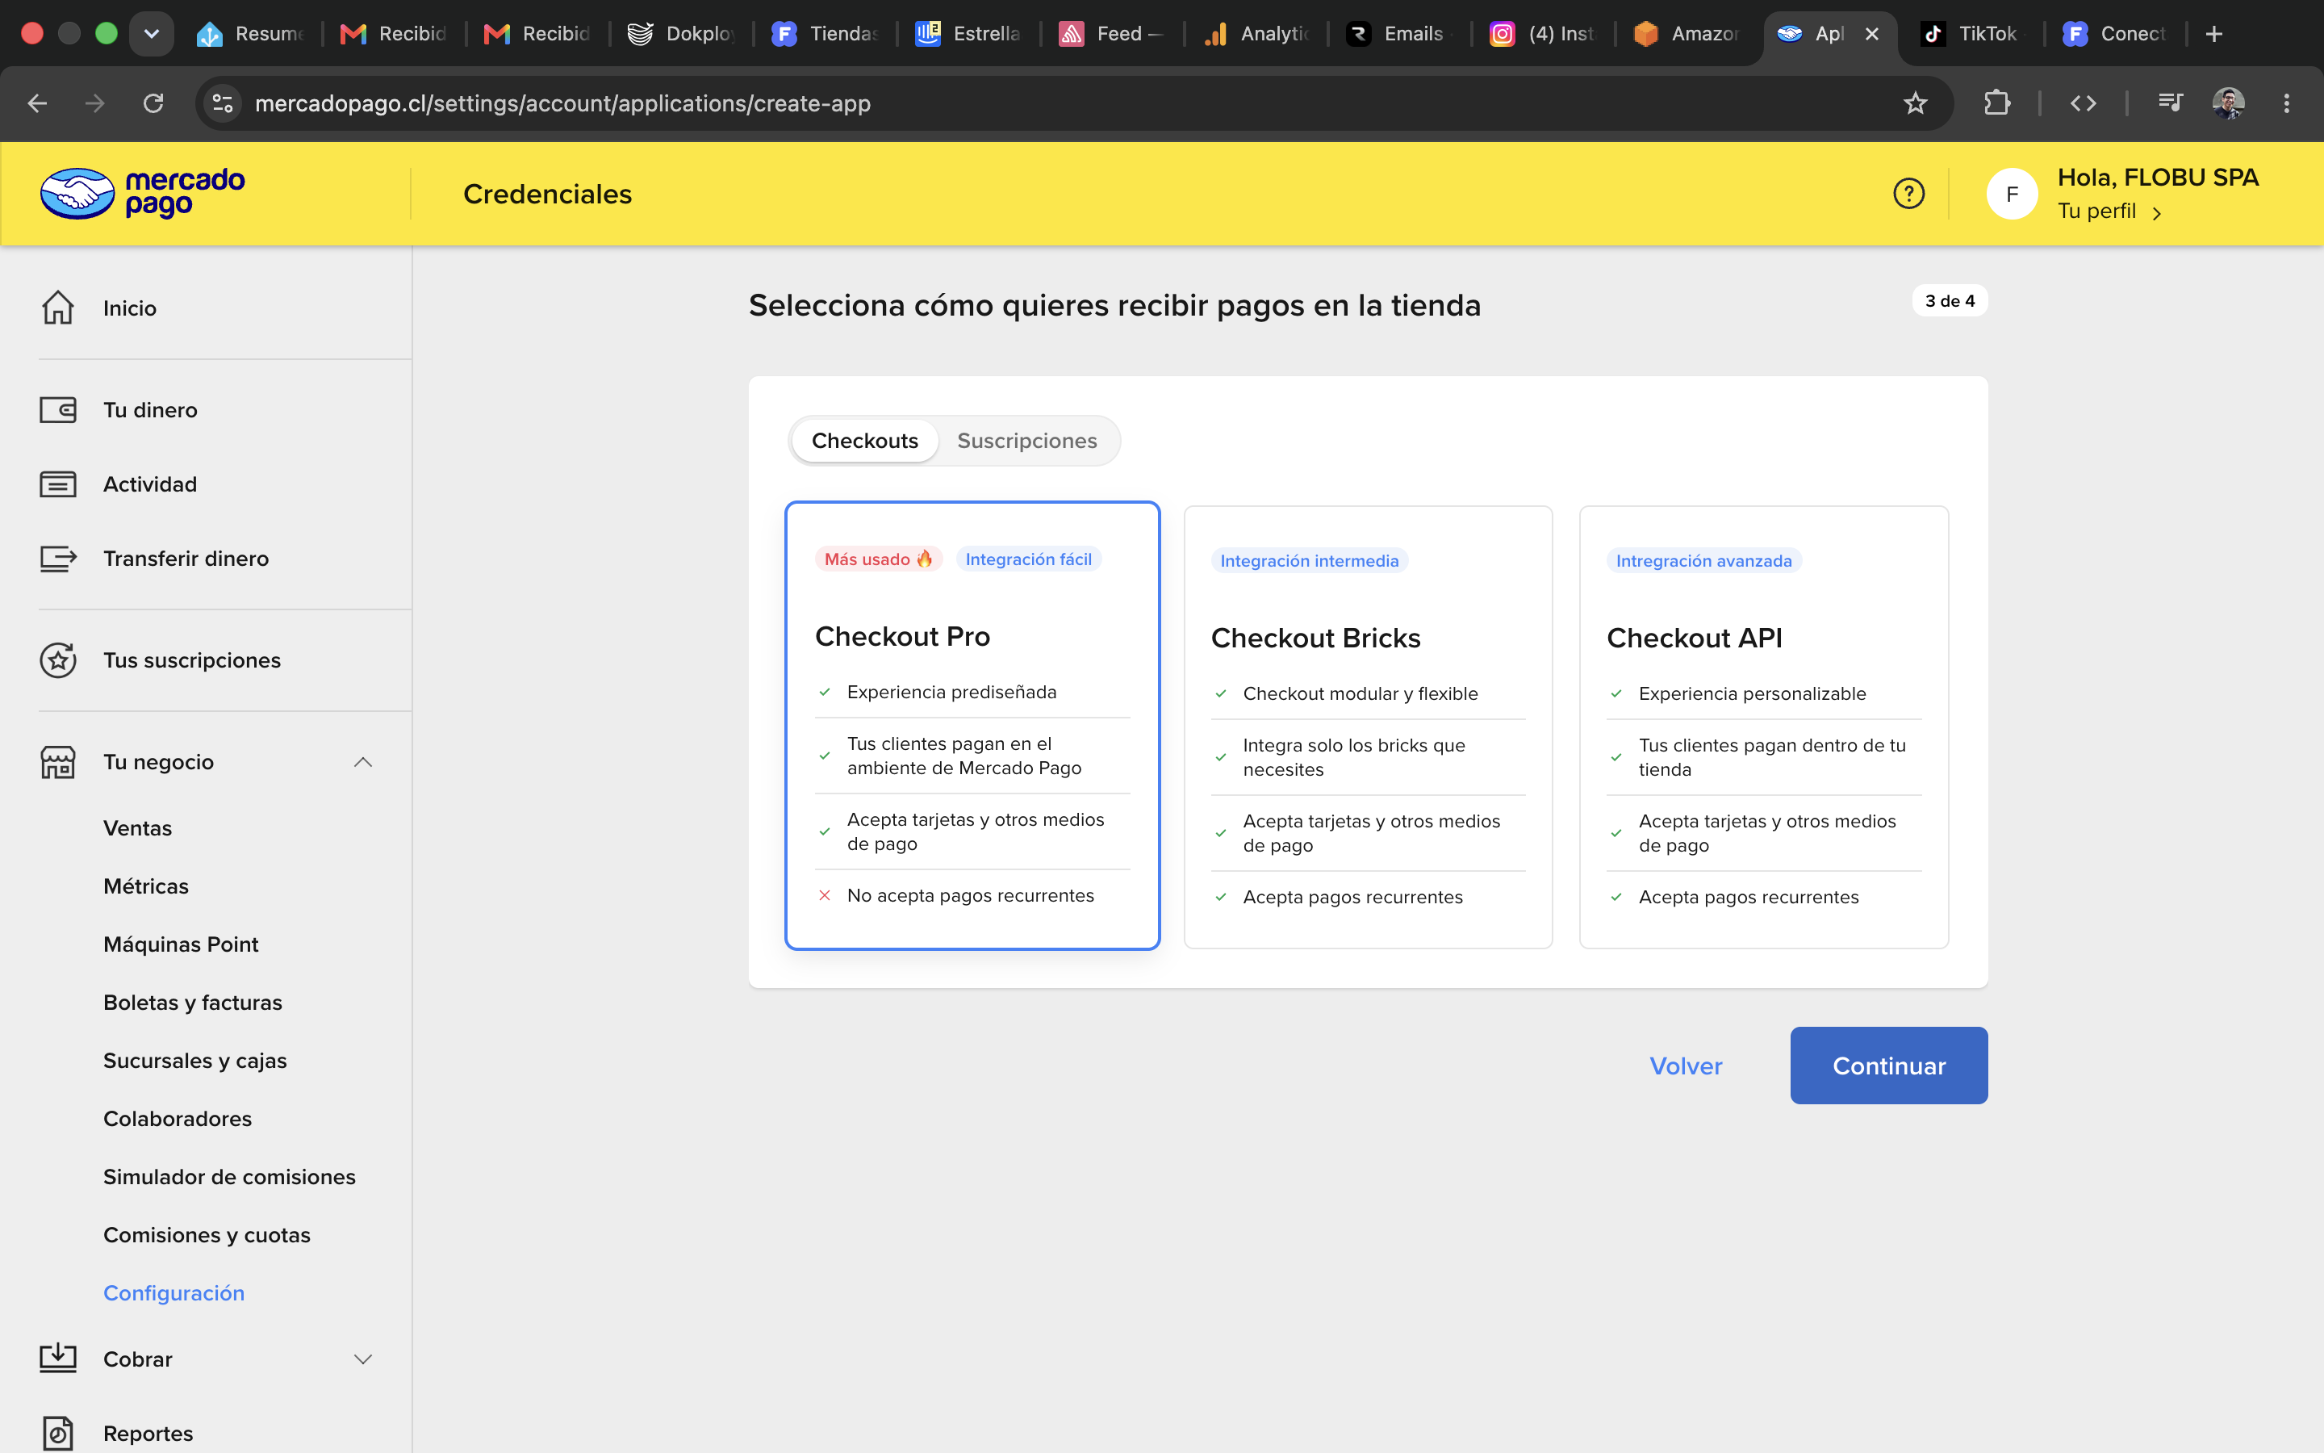This screenshot has height=1453, width=2324.
Task: Open Sucursales y cajas
Action: [195, 1061]
